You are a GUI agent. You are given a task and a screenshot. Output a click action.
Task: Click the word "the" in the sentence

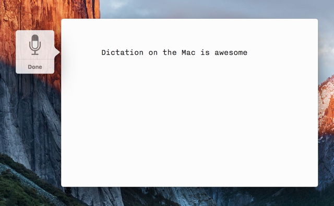coord(170,52)
